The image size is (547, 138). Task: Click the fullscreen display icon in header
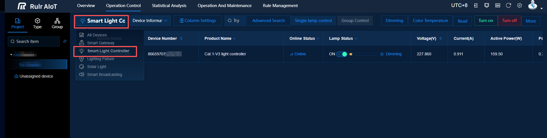[x=487, y=5]
